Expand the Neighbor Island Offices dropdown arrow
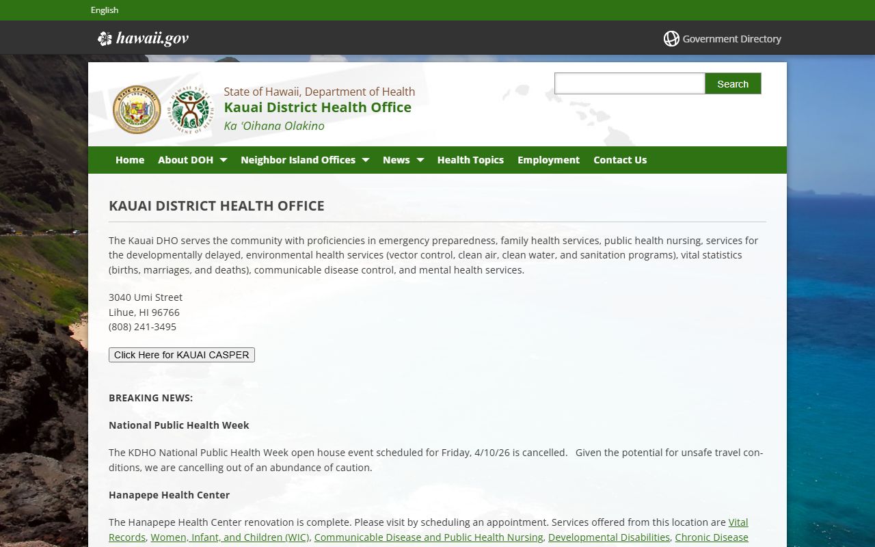 [x=365, y=160]
